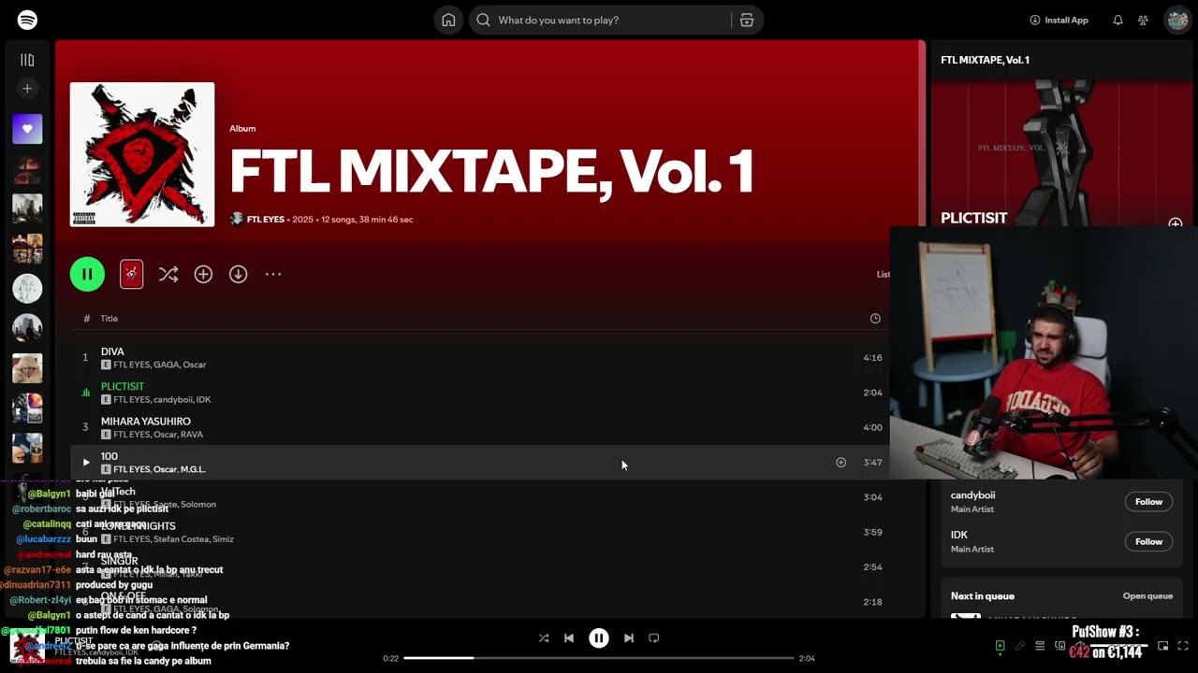This screenshot has width=1198, height=673.
Task: Expand Your Library sidebar icon
Action: tap(27, 60)
